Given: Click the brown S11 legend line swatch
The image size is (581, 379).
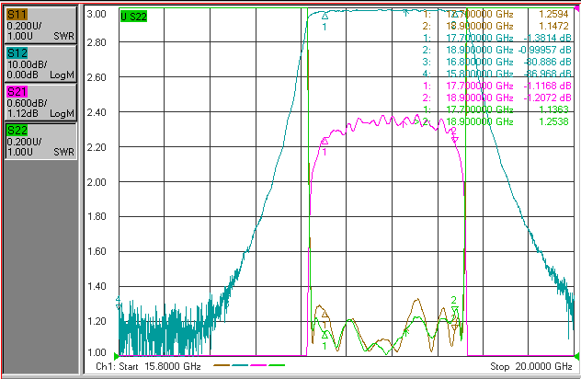Looking at the screenshot, I should point(222,365).
